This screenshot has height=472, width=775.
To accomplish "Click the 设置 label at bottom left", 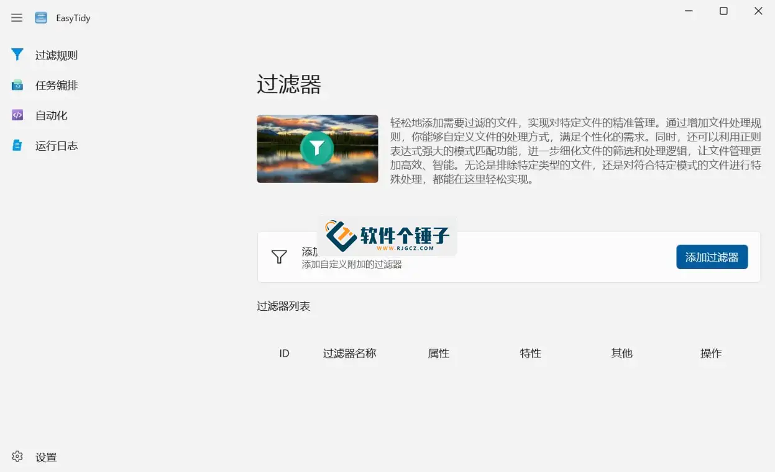I will (46, 456).
